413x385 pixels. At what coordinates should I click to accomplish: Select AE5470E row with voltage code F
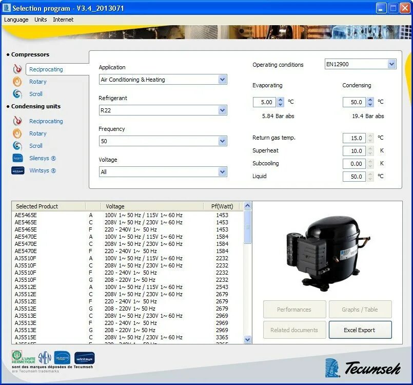tap(127, 251)
